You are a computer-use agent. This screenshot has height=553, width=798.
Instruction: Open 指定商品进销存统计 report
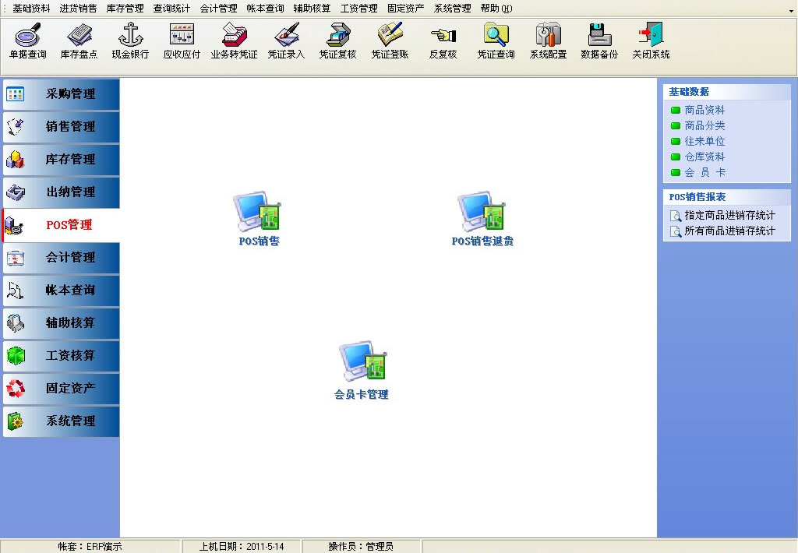coord(729,216)
